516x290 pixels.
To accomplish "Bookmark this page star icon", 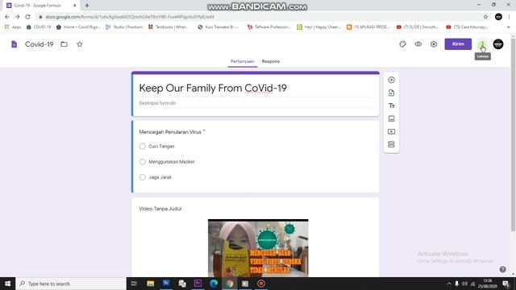I will [485, 17].
